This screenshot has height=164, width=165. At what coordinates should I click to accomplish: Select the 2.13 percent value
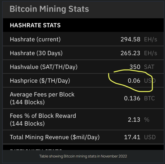pyautogui.click(x=134, y=120)
